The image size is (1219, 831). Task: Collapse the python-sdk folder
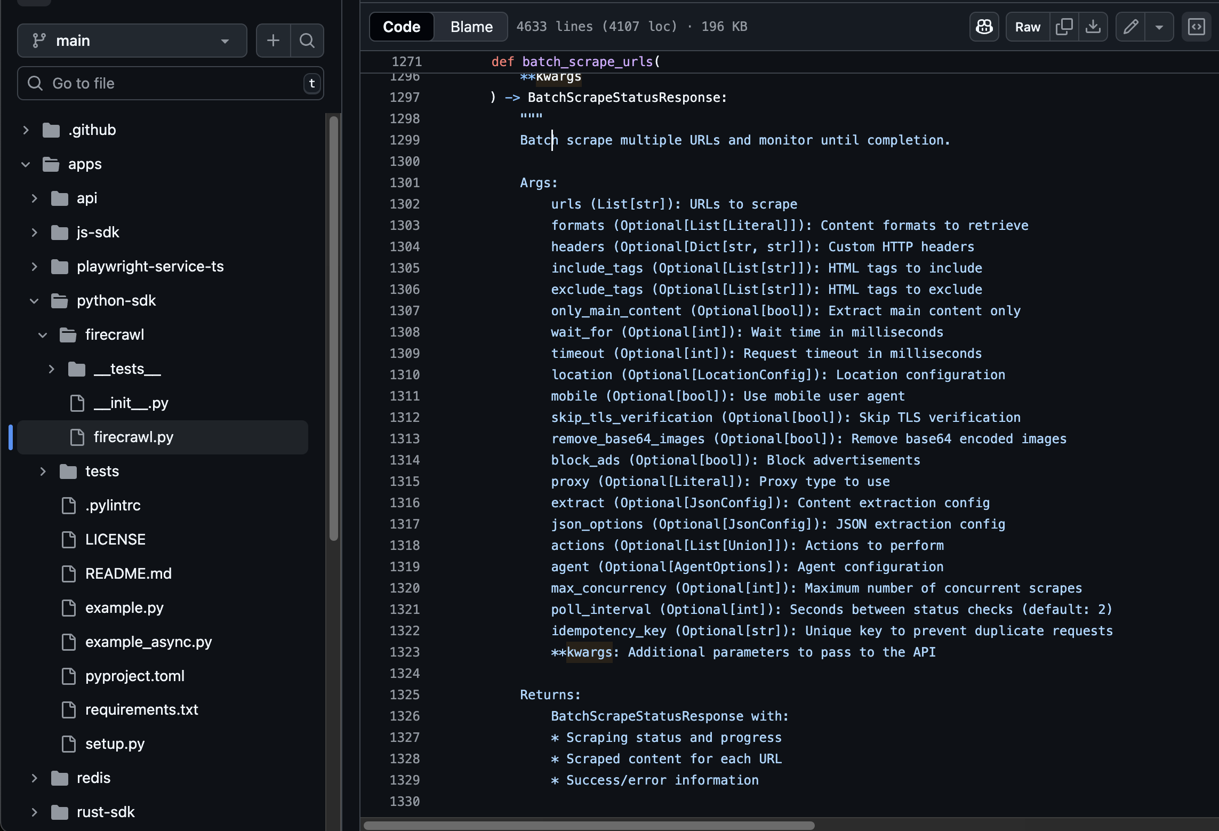pyautogui.click(x=34, y=301)
